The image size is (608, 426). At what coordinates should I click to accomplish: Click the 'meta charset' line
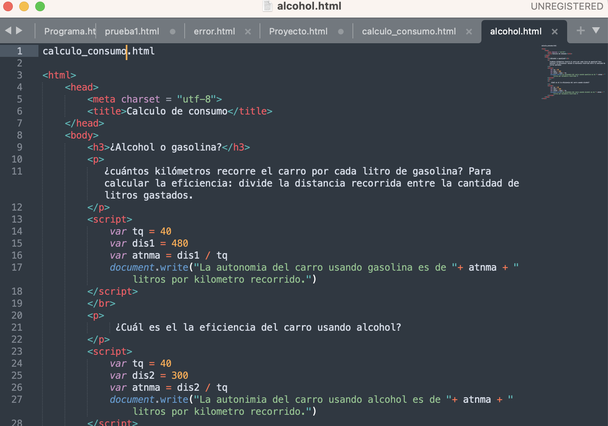pos(155,99)
